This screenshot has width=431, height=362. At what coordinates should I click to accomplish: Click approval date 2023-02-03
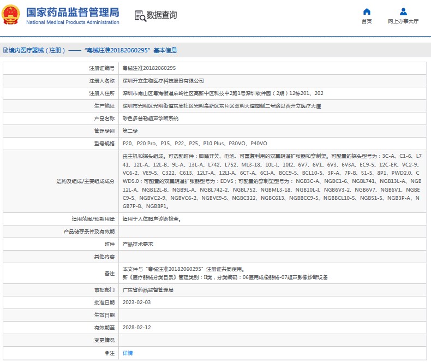pyautogui.click(x=136, y=302)
